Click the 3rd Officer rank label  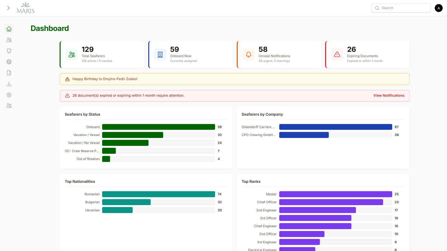[268, 218]
